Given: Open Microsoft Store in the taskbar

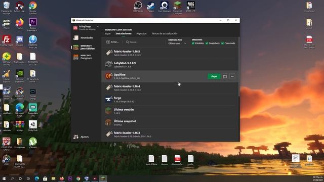Looking at the screenshot, I should (x=45, y=178).
